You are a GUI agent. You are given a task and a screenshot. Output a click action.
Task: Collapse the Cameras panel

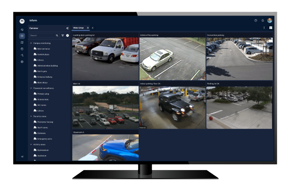point(67,28)
